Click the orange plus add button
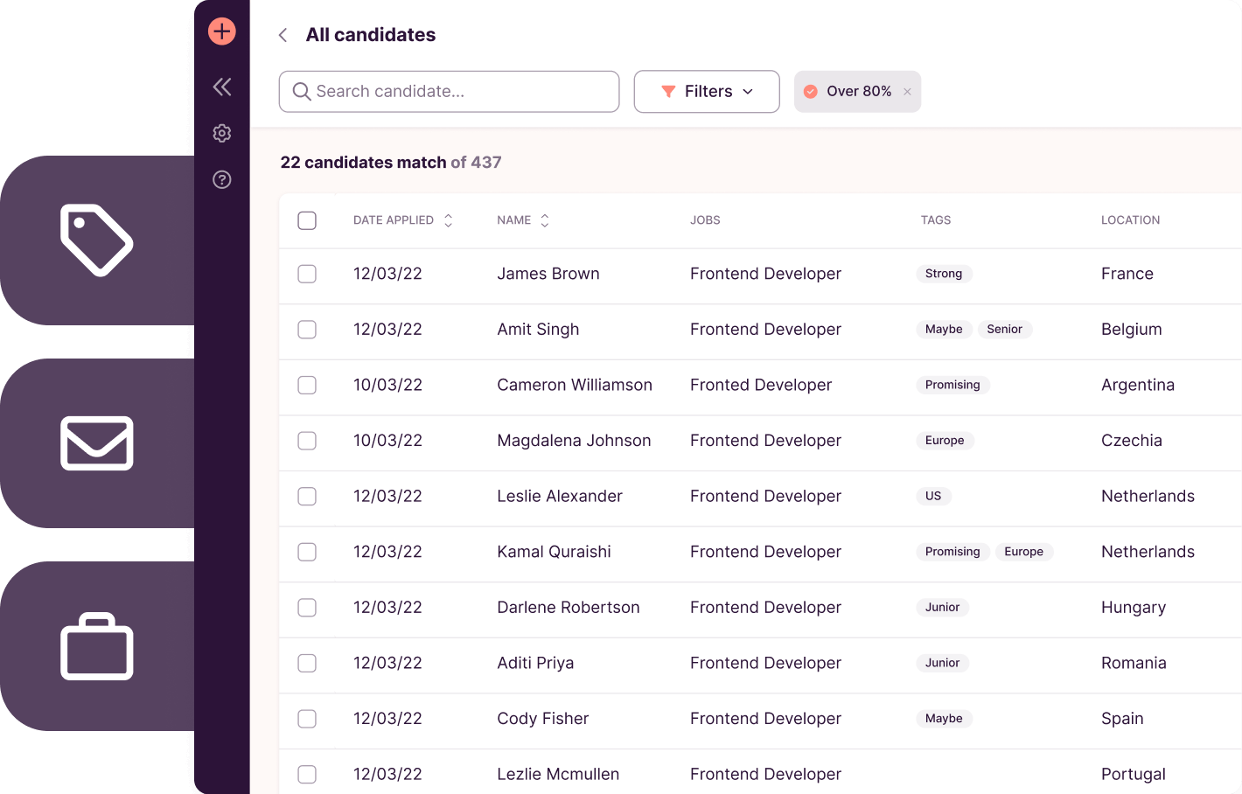This screenshot has width=1242, height=794. (222, 31)
